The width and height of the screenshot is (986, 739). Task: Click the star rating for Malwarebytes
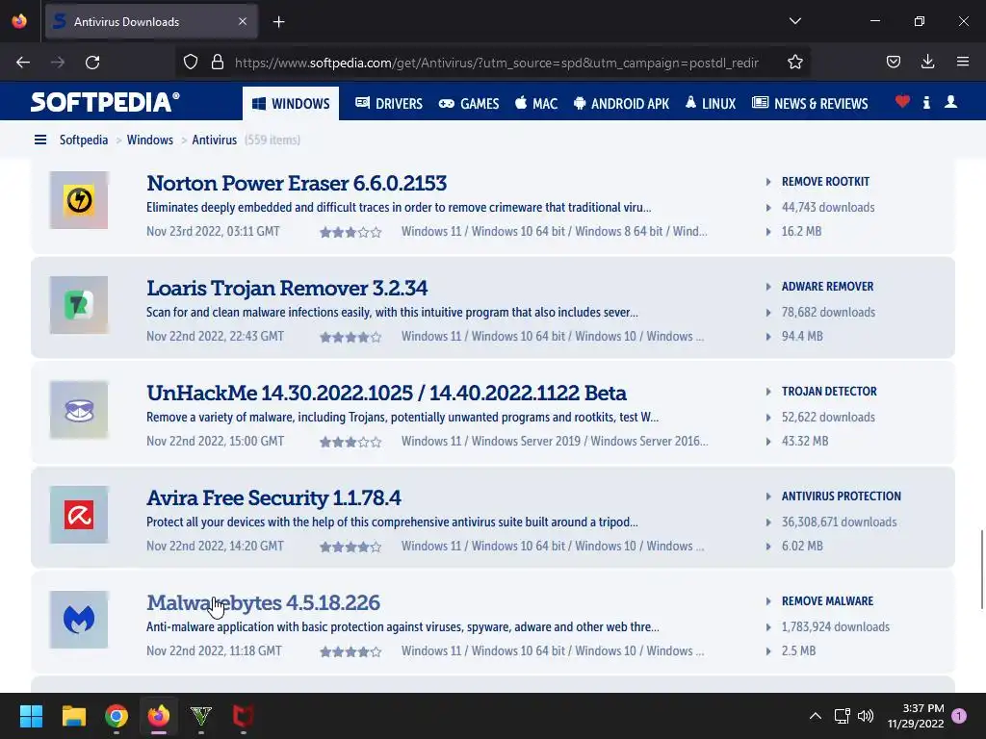pyautogui.click(x=350, y=652)
